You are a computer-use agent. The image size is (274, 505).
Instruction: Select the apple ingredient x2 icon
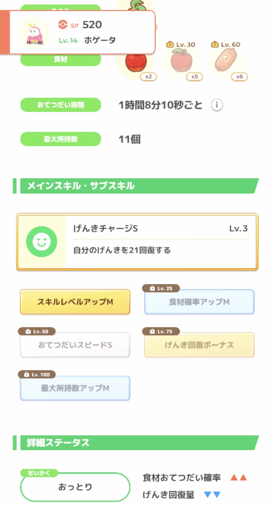[x=136, y=63]
